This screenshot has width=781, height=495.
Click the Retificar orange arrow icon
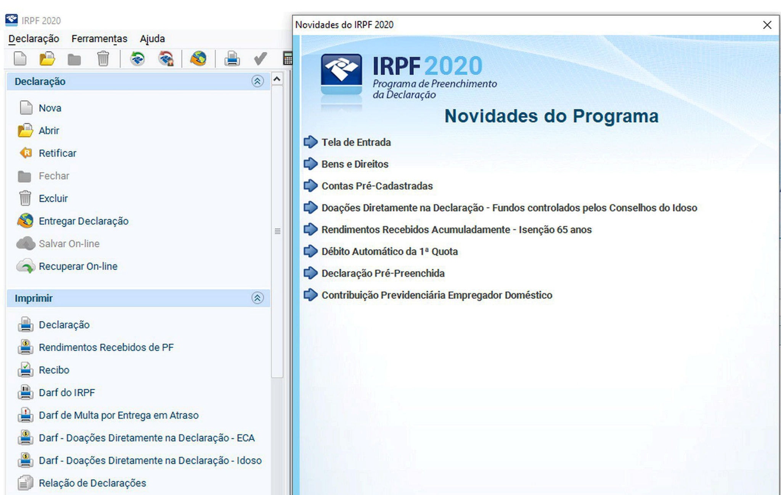[26, 153]
